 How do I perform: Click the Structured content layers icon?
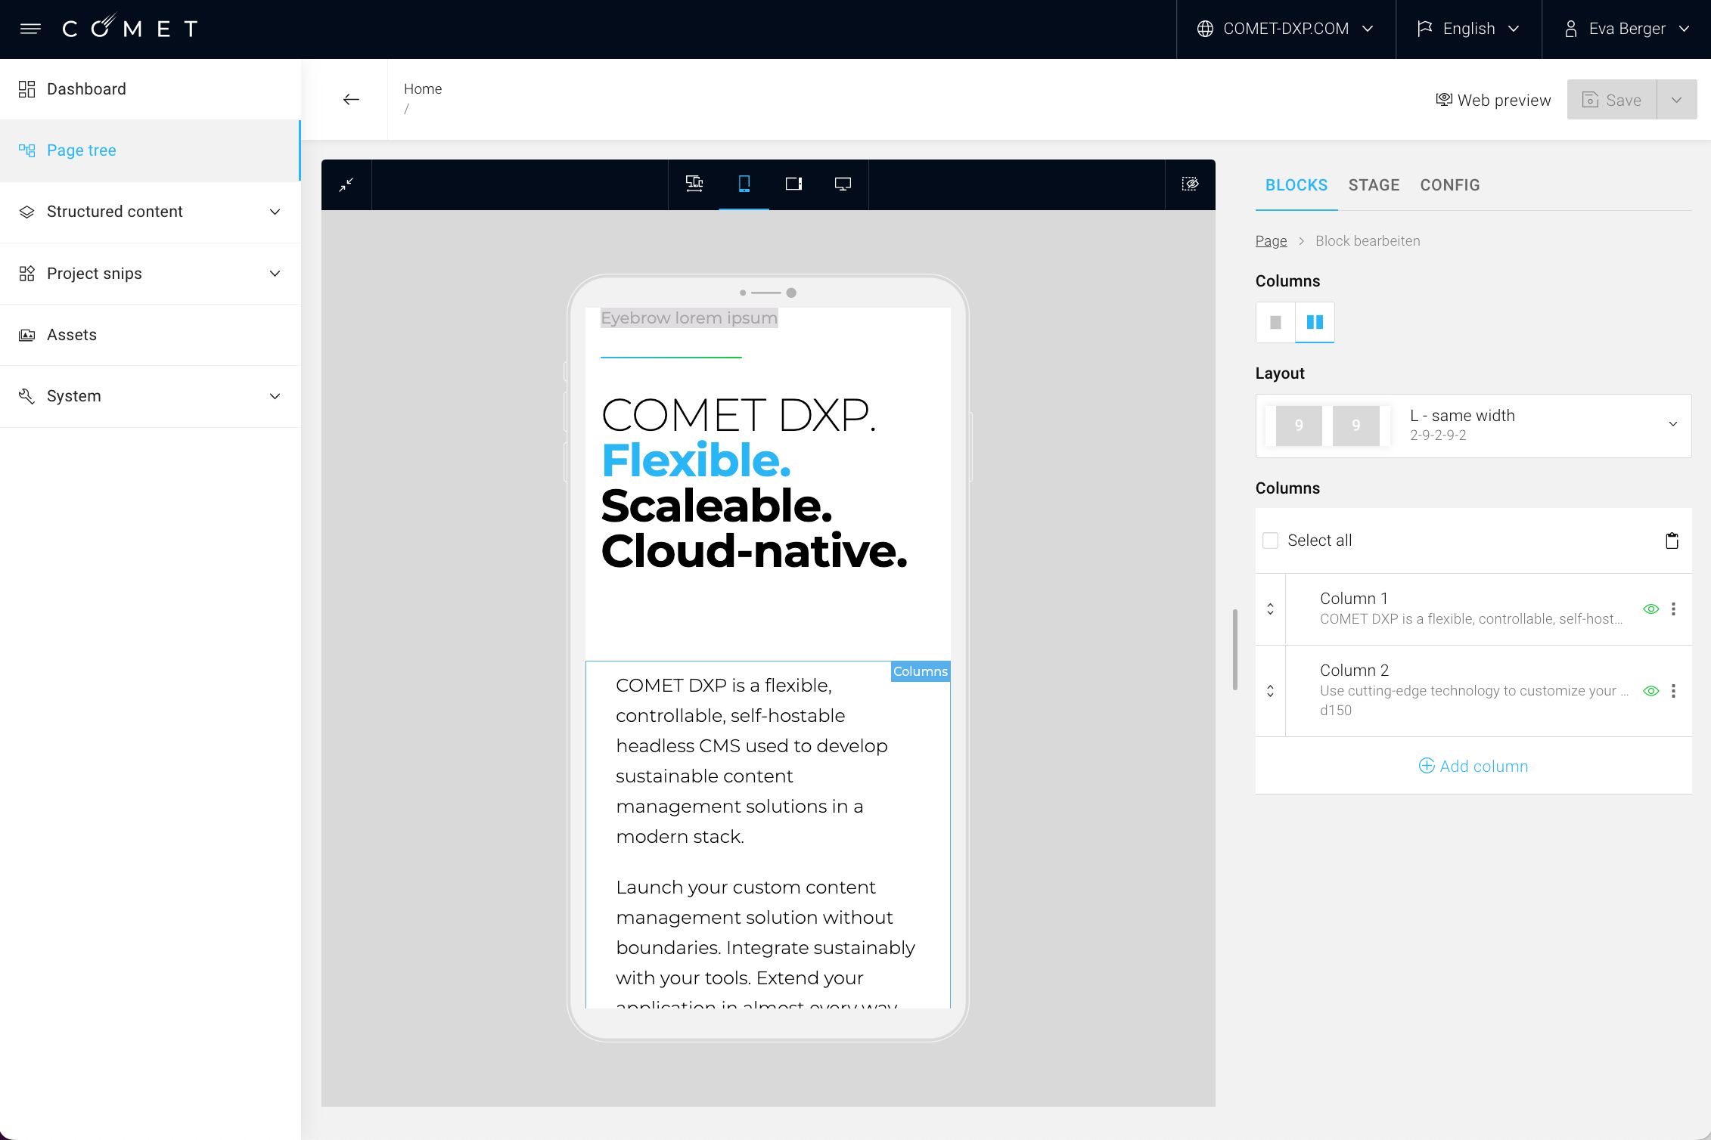click(x=27, y=212)
